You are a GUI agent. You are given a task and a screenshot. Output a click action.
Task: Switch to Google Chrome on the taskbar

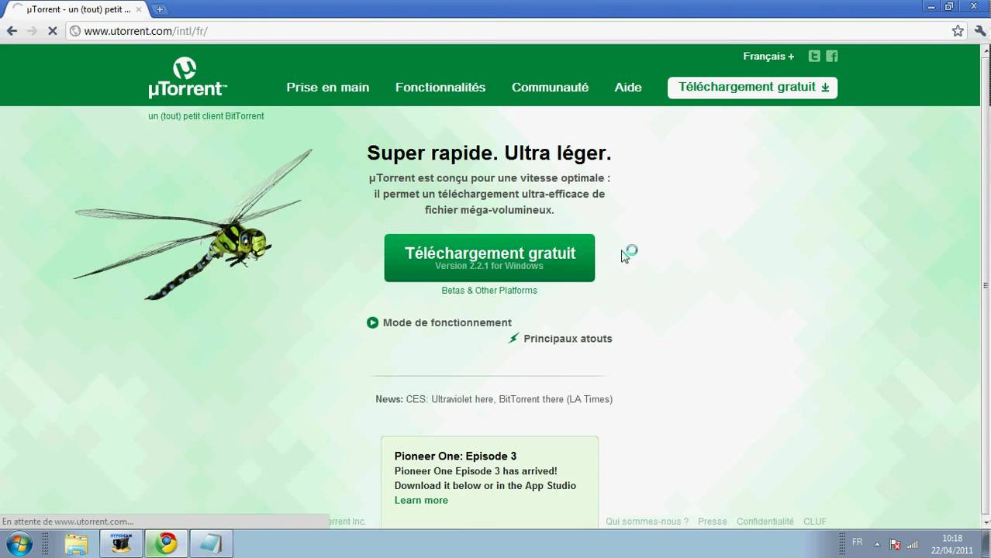166,544
